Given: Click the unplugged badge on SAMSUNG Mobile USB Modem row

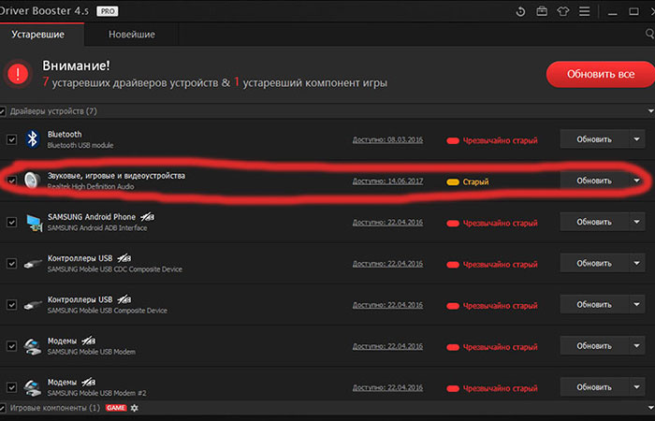Looking at the screenshot, I should click(88, 341).
